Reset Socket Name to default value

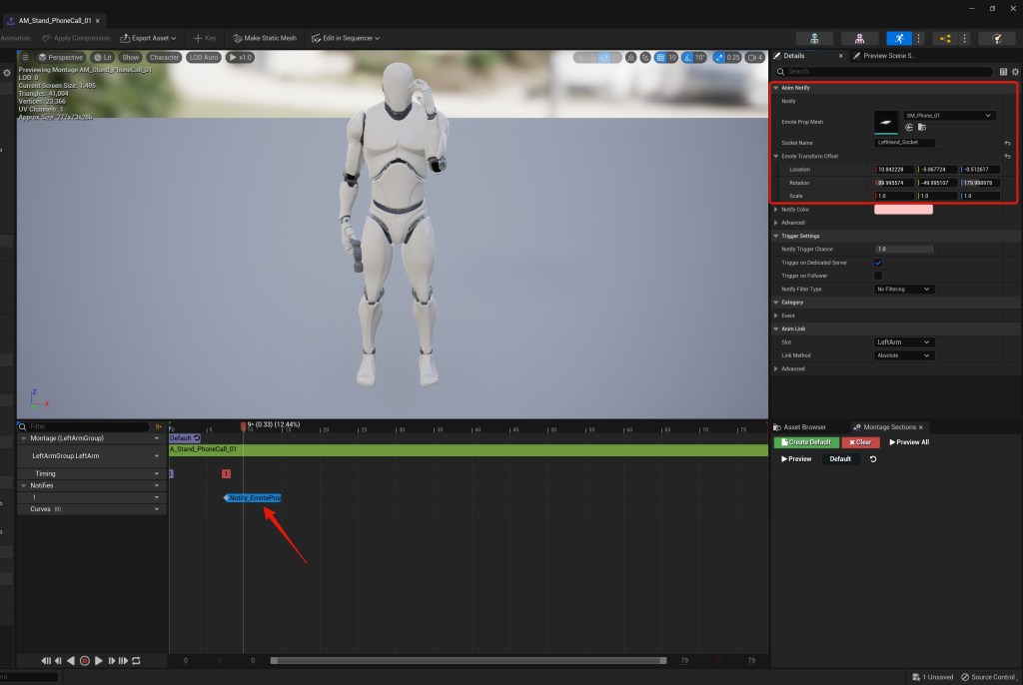point(1007,143)
